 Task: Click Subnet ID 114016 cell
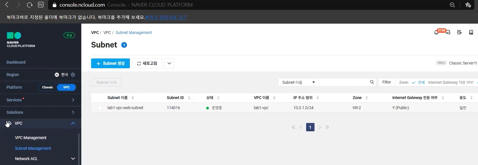(x=173, y=108)
